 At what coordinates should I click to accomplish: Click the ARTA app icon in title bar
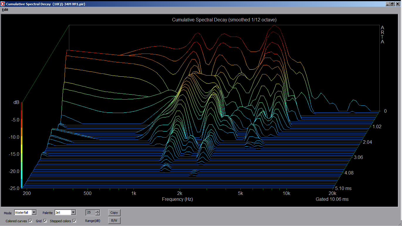(3, 4)
